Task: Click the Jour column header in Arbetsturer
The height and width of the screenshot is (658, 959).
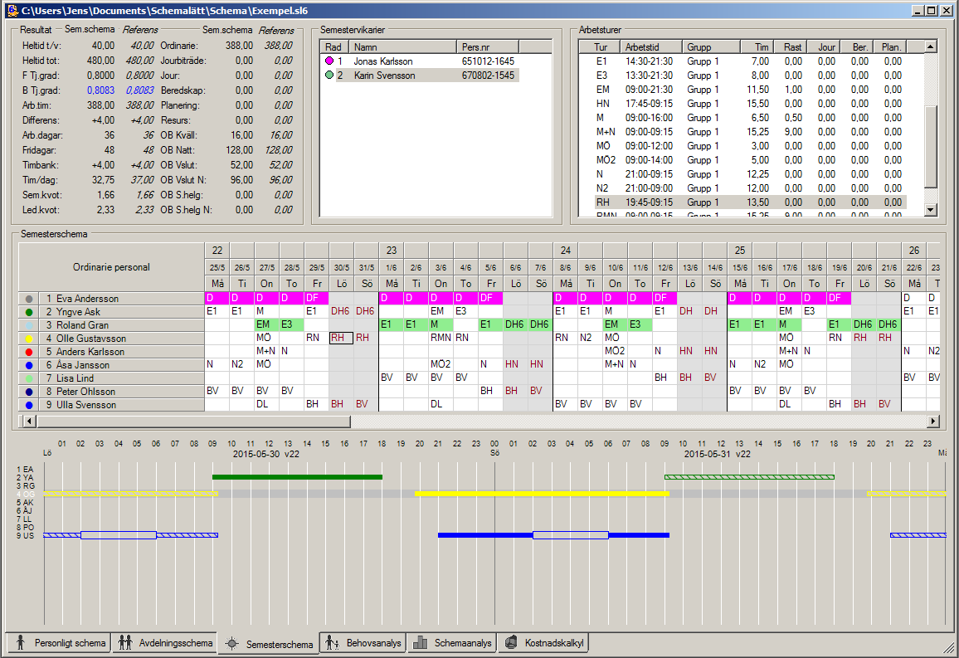Action: (x=823, y=47)
